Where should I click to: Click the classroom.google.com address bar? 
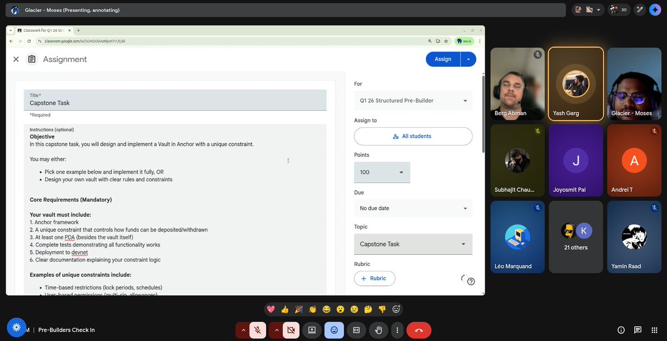[x=232, y=41]
